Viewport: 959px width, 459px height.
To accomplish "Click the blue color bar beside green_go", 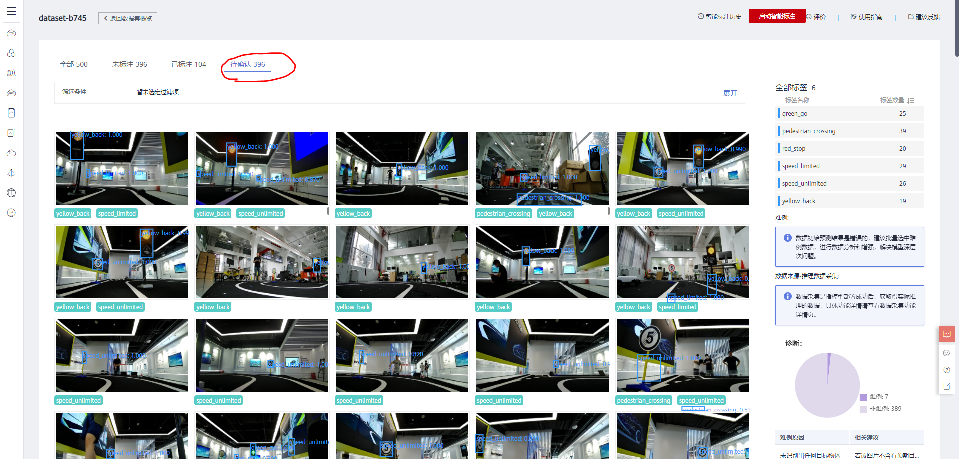I will click(x=779, y=113).
